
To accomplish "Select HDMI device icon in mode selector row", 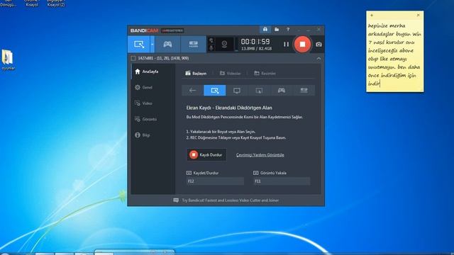I will [x=304, y=91].
